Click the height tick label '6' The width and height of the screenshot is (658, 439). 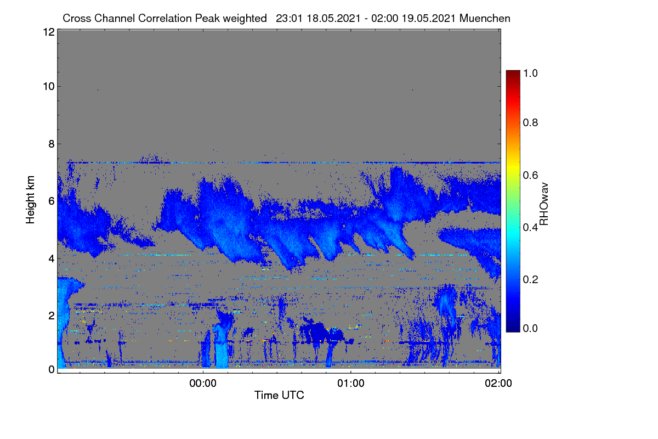tap(51, 201)
